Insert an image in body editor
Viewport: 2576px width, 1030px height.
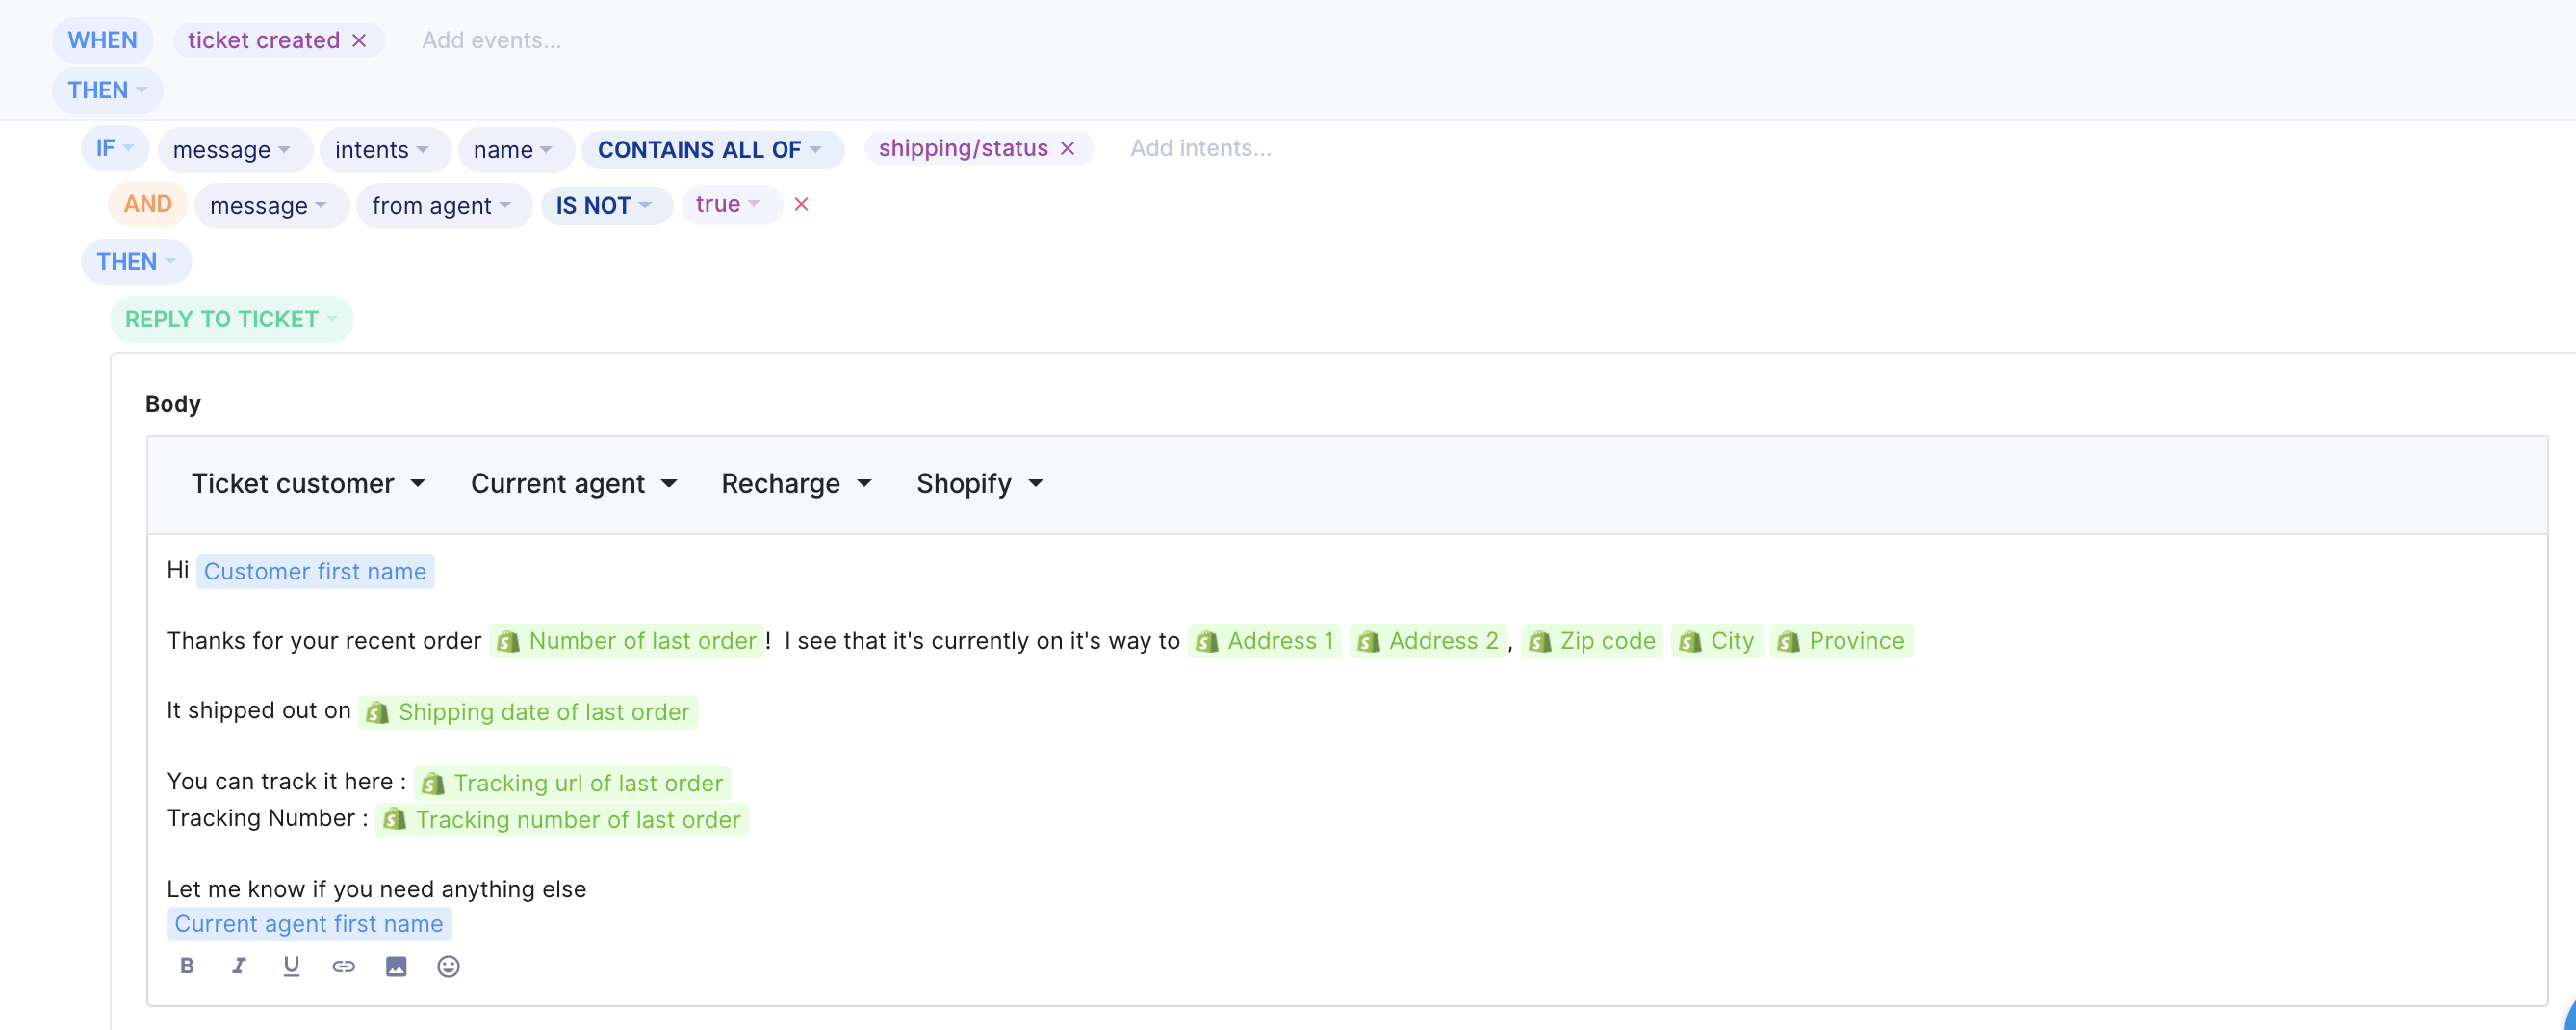(x=396, y=965)
